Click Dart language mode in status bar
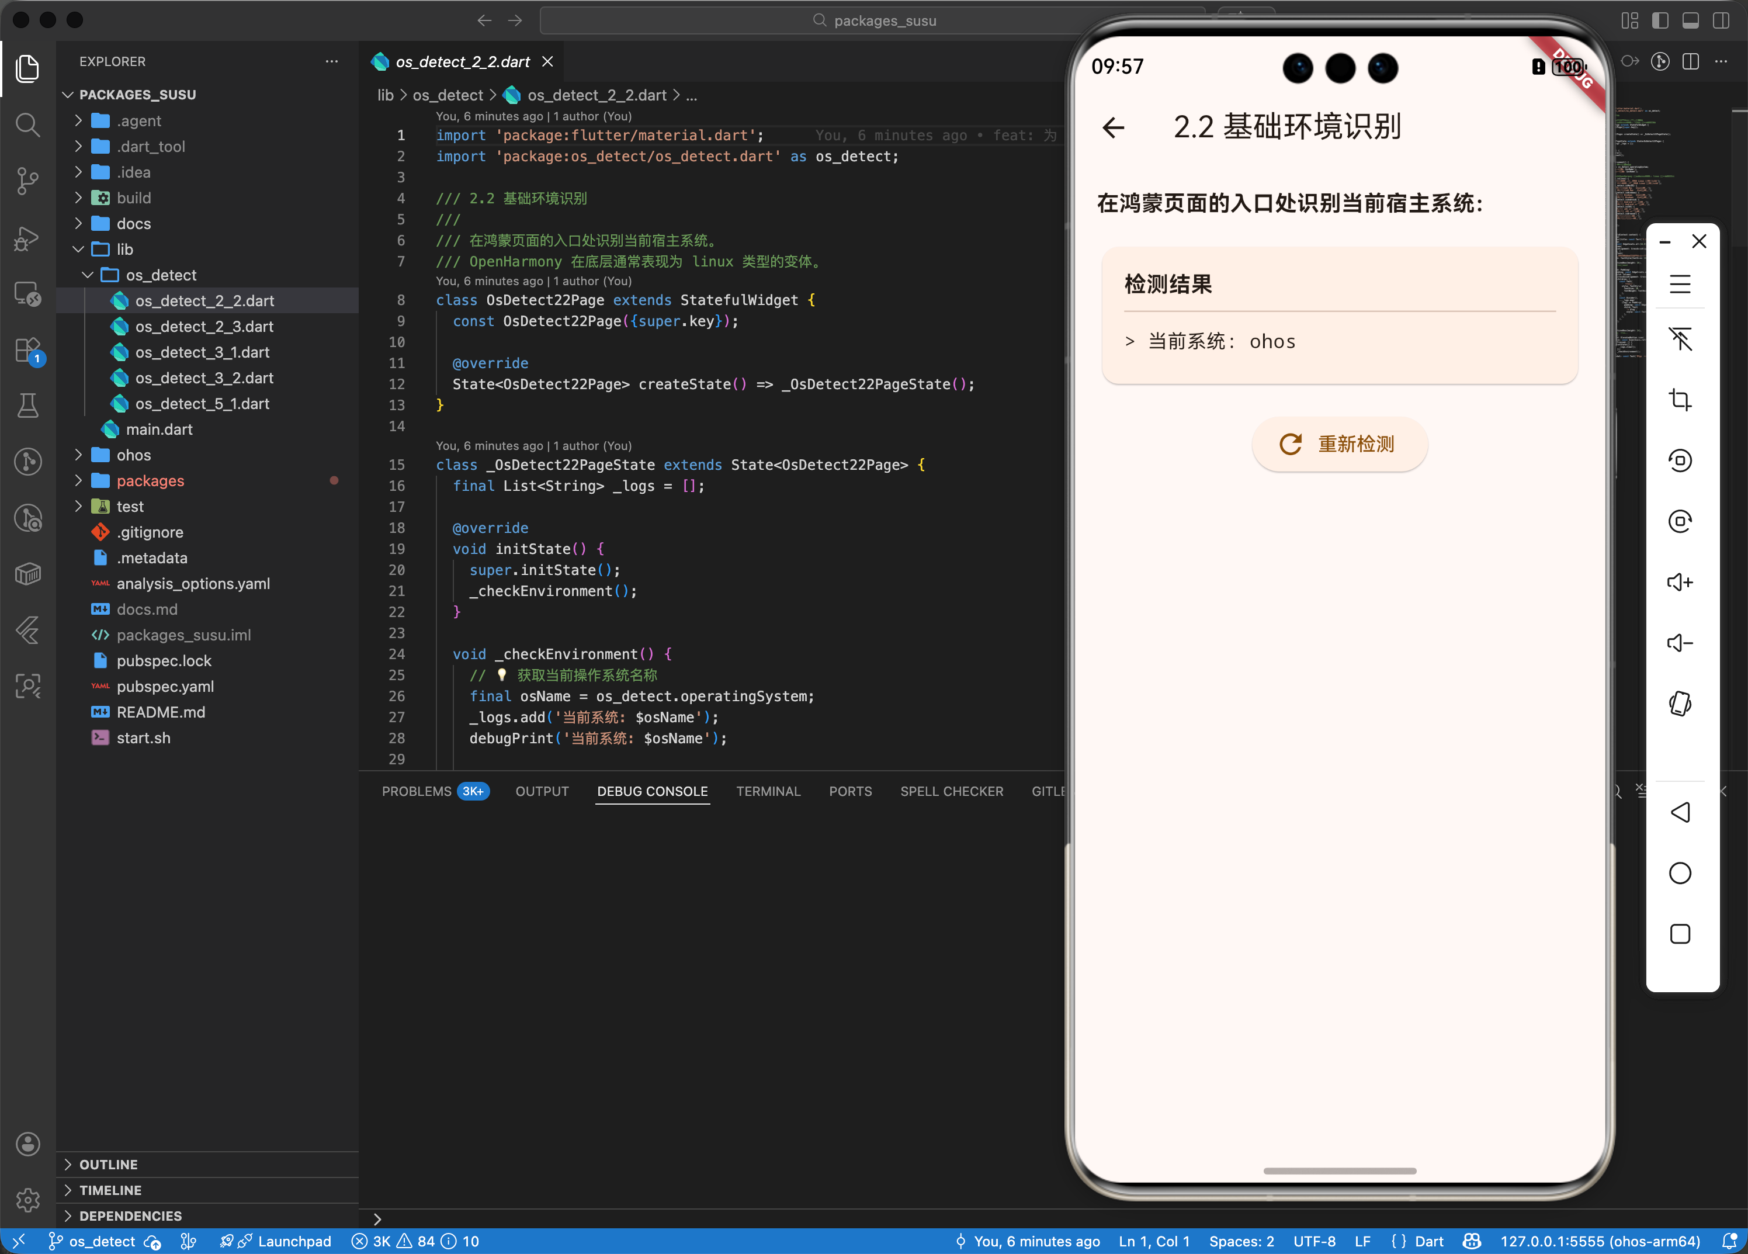 [1428, 1241]
